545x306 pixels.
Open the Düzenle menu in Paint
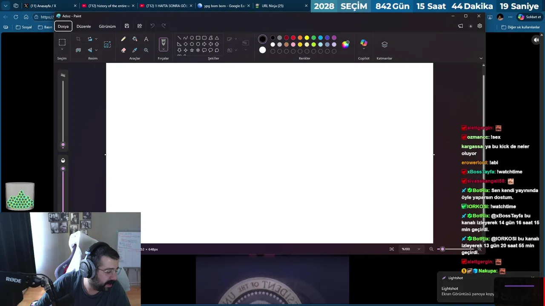coord(83,26)
